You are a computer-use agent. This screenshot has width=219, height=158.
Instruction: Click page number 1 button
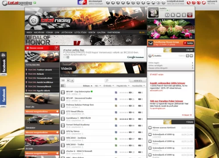[x=72, y=80]
